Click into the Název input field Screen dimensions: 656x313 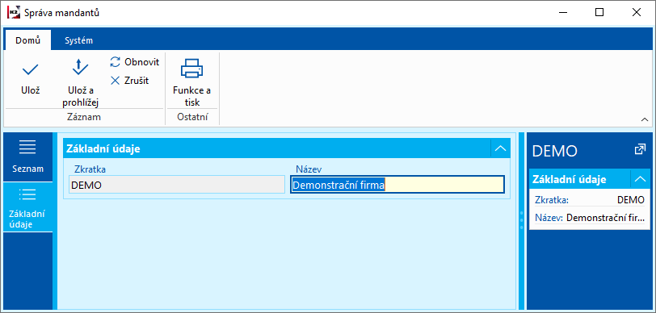(397, 185)
